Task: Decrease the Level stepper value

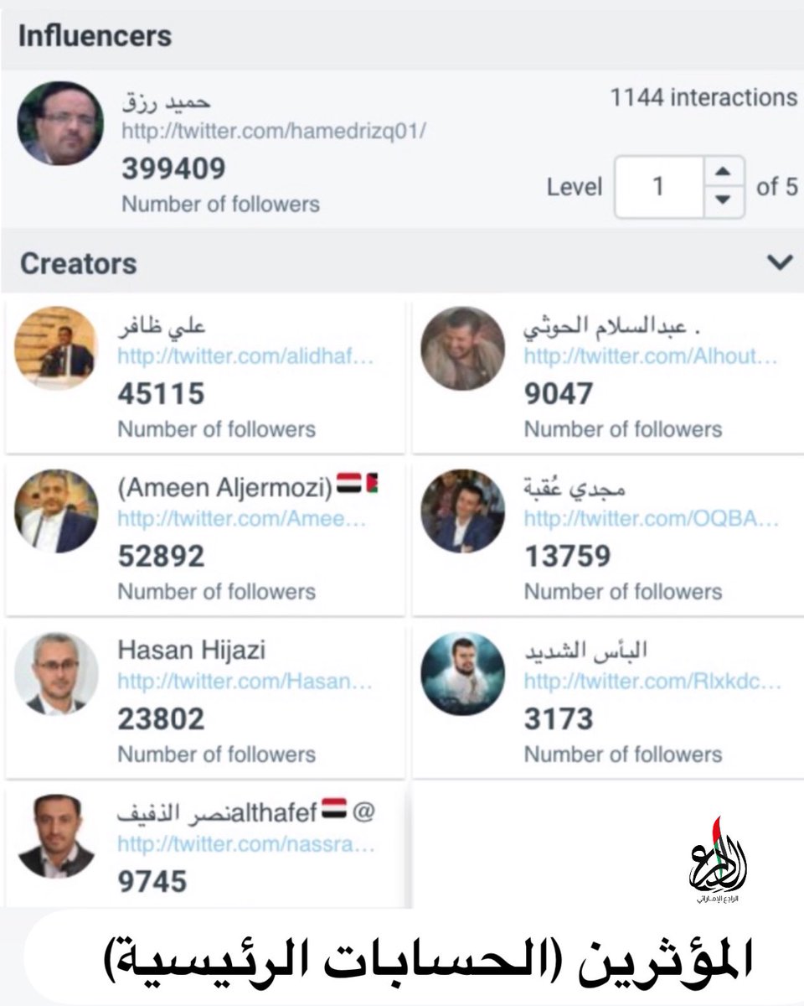Action: coord(724,201)
